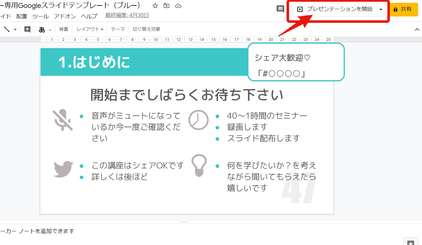Viewport: 422px width, 245px height.
Task: Click 切り替え効果 transition button
Action: coord(146,29)
